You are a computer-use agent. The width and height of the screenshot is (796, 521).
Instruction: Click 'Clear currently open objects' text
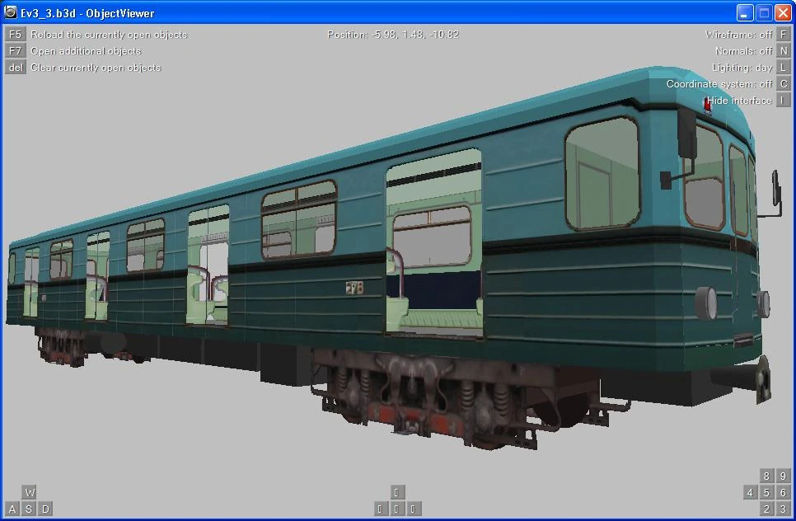pos(96,68)
